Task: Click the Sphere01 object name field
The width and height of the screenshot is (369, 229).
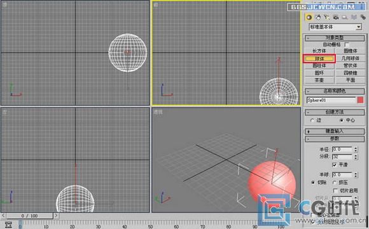Action: click(x=331, y=100)
